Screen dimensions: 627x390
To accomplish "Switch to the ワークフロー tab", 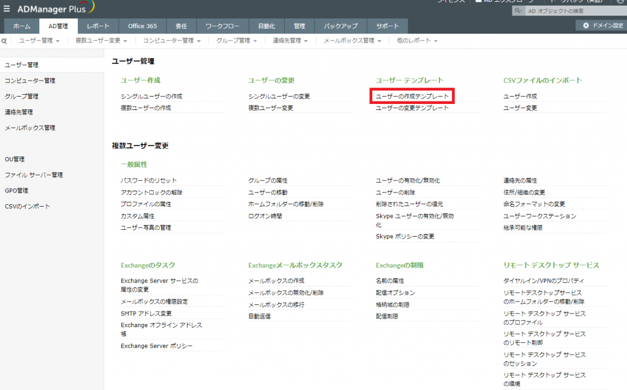I will pos(223,26).
